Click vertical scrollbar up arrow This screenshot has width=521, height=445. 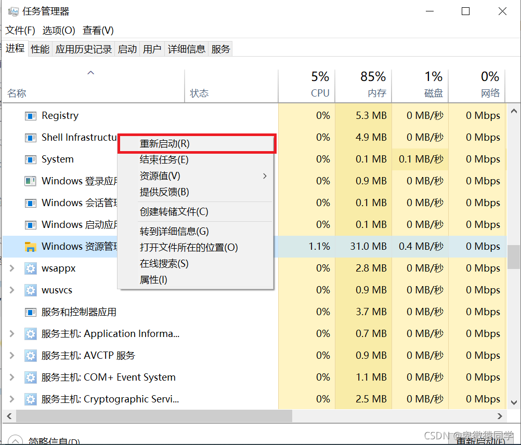tap(514, 111)
